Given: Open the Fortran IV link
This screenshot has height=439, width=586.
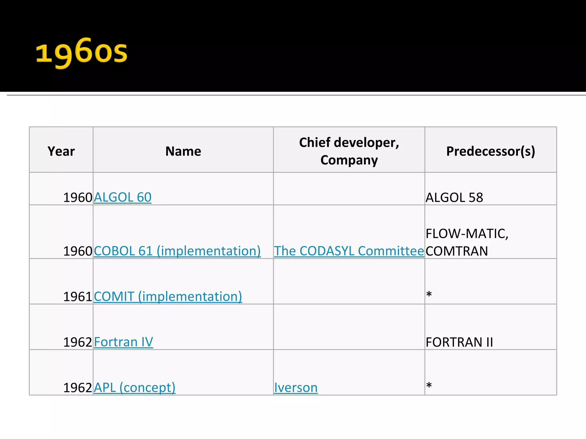Looking at the screenshot, I should point(123,342).
